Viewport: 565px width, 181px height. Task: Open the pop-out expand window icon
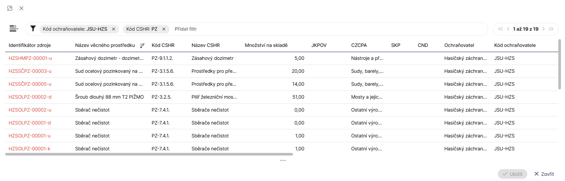10,8
